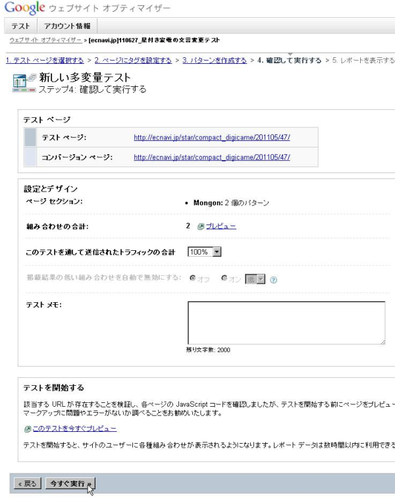Click the プレビュー link for combinations
Screen dimensions: 395x501
221,226
